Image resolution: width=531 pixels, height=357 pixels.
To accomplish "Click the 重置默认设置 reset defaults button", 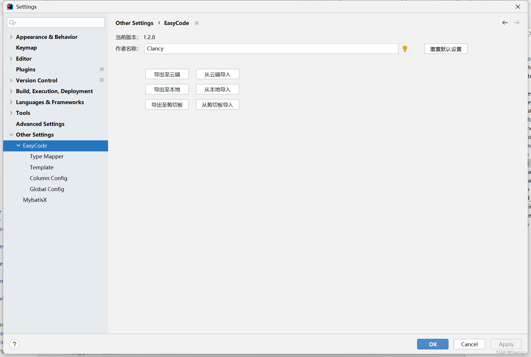I will coord(446,49).
